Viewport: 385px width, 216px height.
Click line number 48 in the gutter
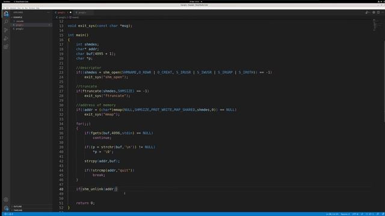coord(61,189)
